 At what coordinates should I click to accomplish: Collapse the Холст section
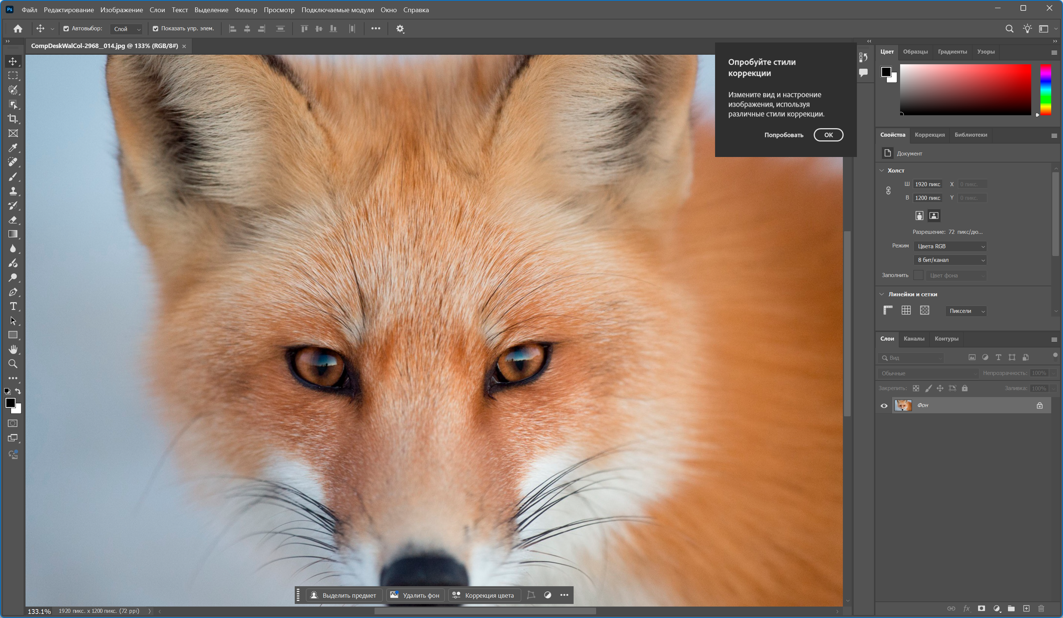pyautogui.click(x=882, y=170)
